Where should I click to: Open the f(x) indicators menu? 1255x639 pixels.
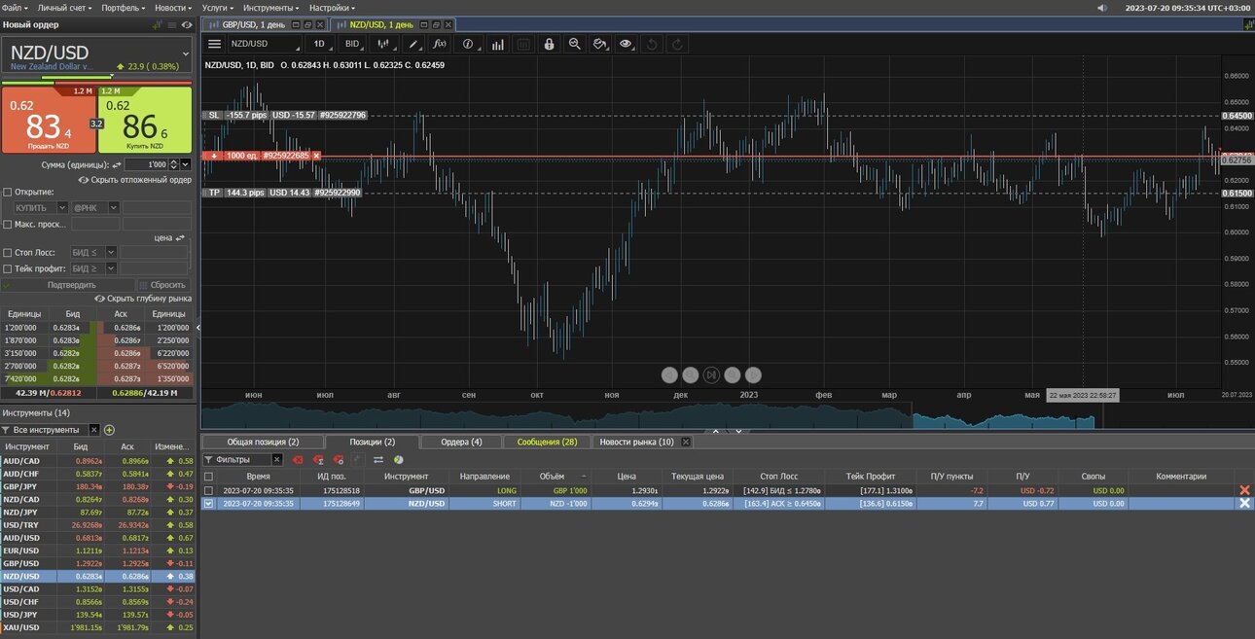[x=439, y=44]
